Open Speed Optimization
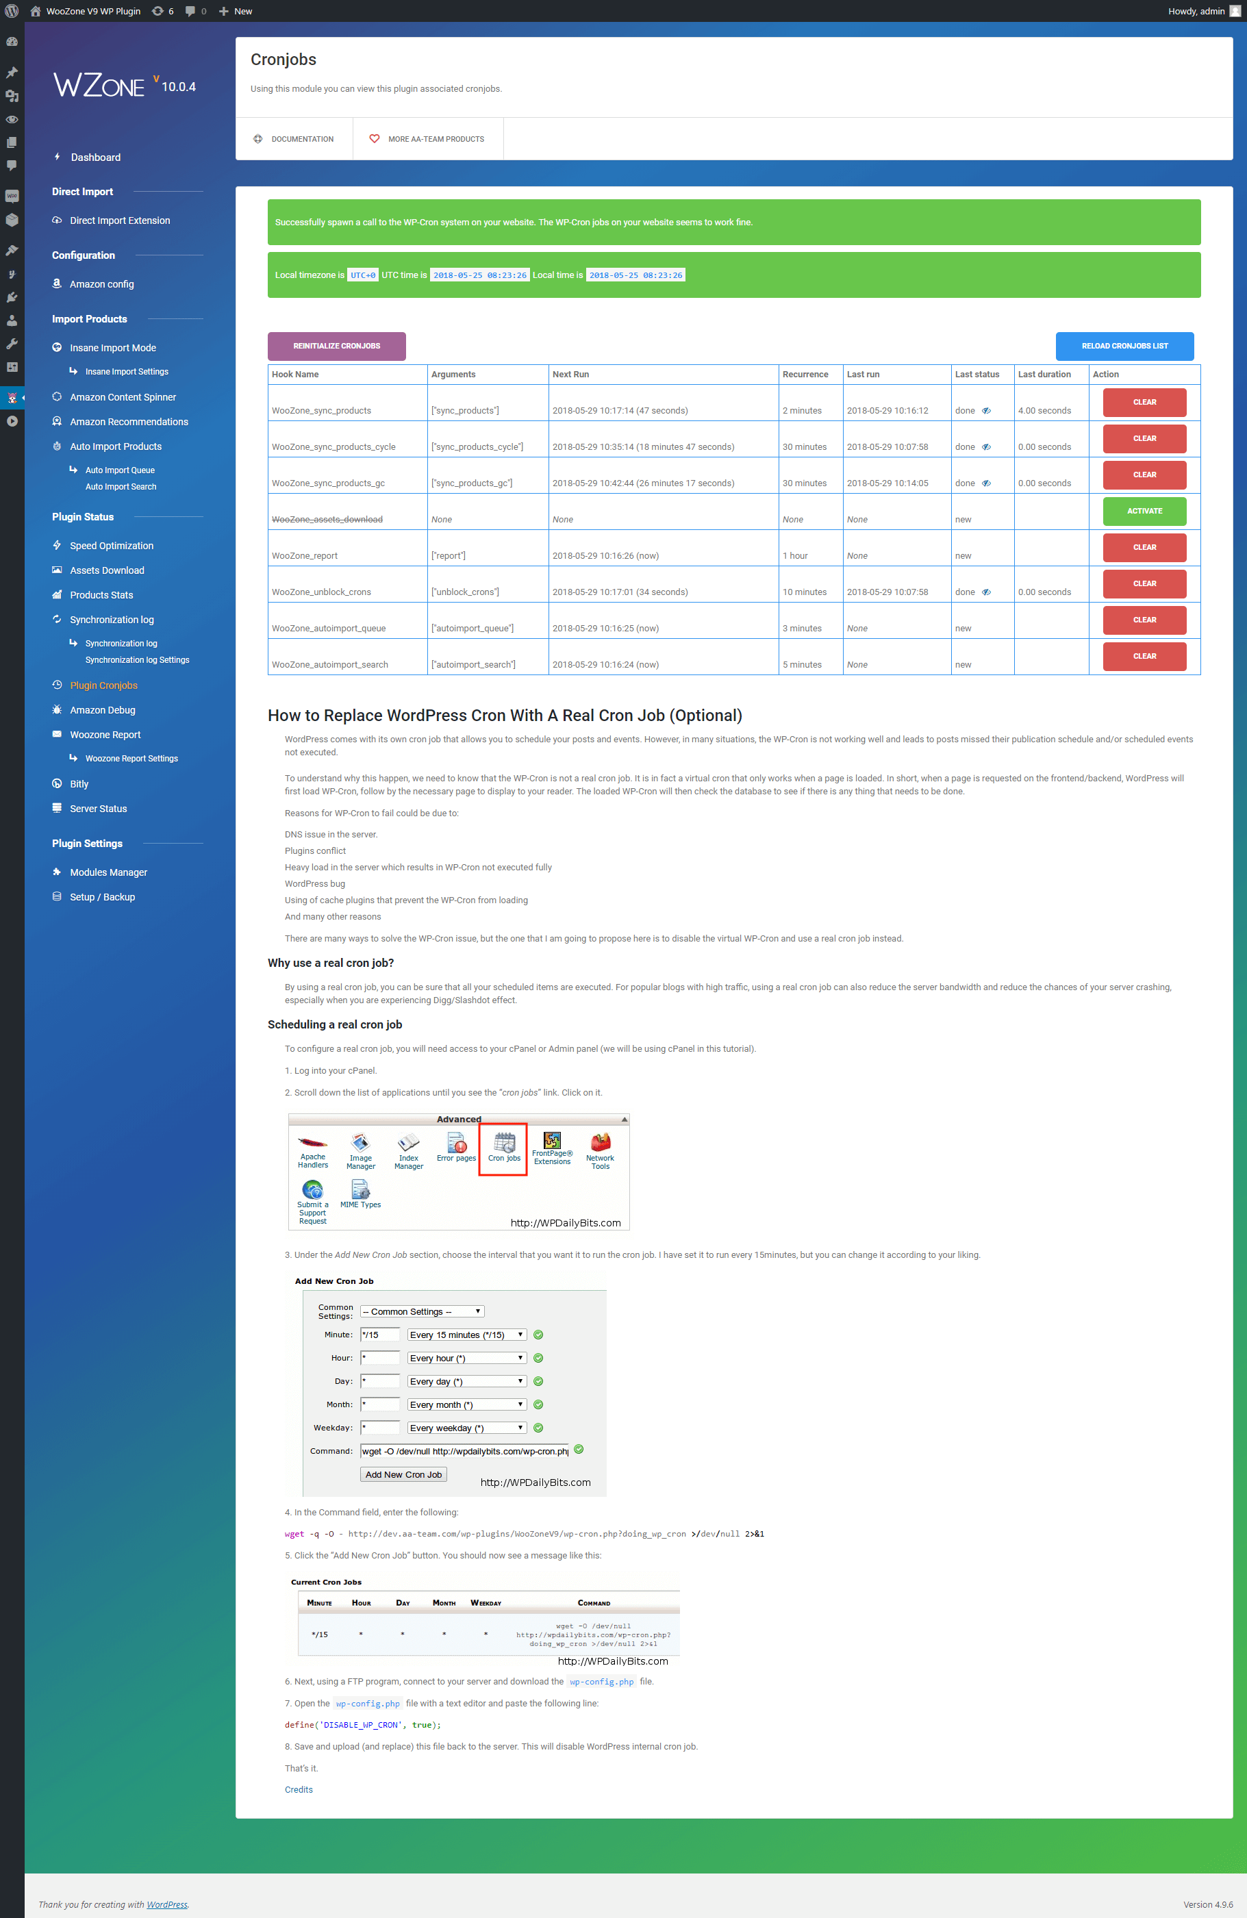Viewport: 1247px width, 1918px height. coord(111,546)
